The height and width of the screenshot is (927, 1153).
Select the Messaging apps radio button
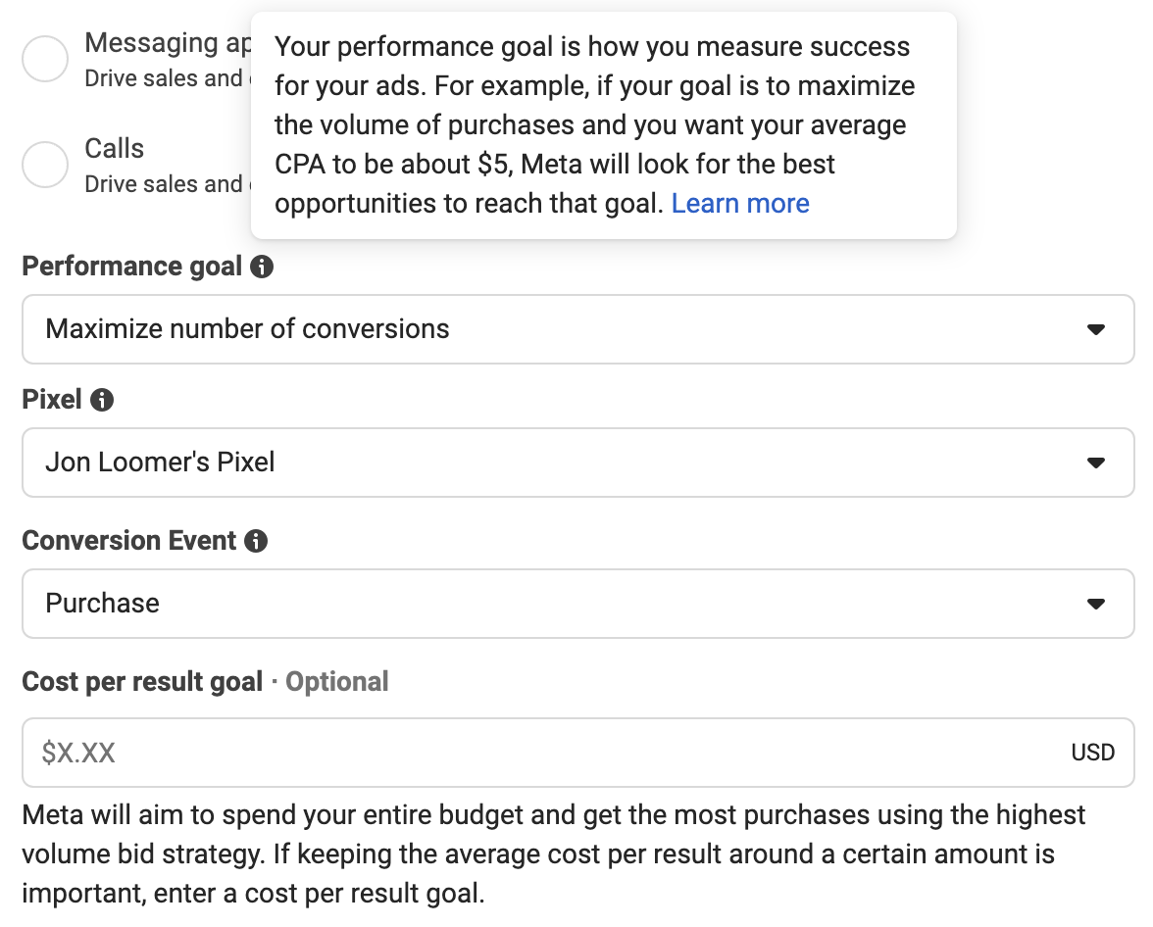[x=45, y=58]
